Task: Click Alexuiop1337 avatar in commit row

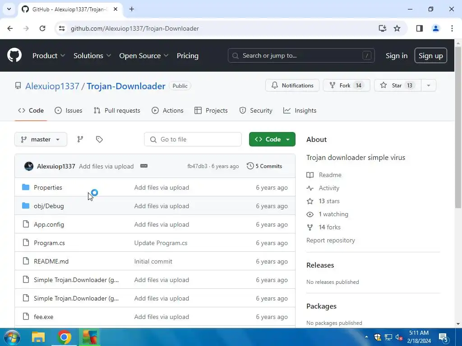Action: coord(28,166)
